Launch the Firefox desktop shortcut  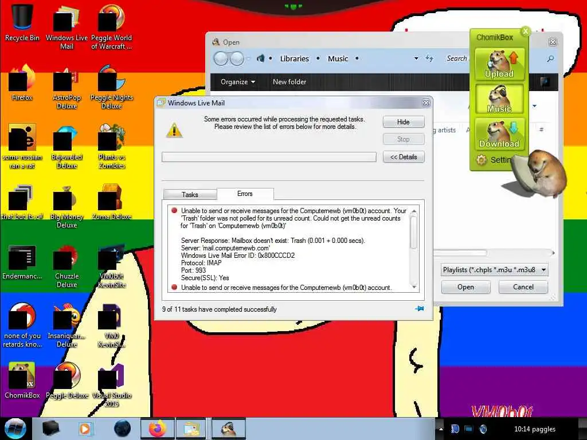tap(22, 83)
